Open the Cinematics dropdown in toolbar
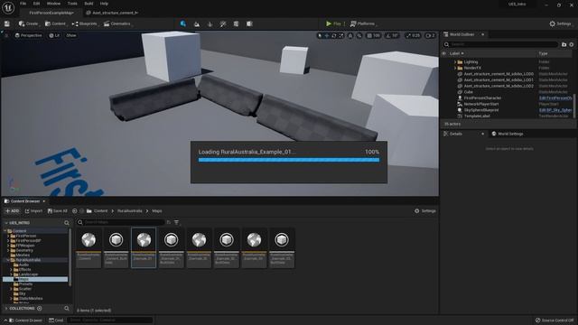The width and height of the screenshot is (578, 325). (x=117, y=23)
